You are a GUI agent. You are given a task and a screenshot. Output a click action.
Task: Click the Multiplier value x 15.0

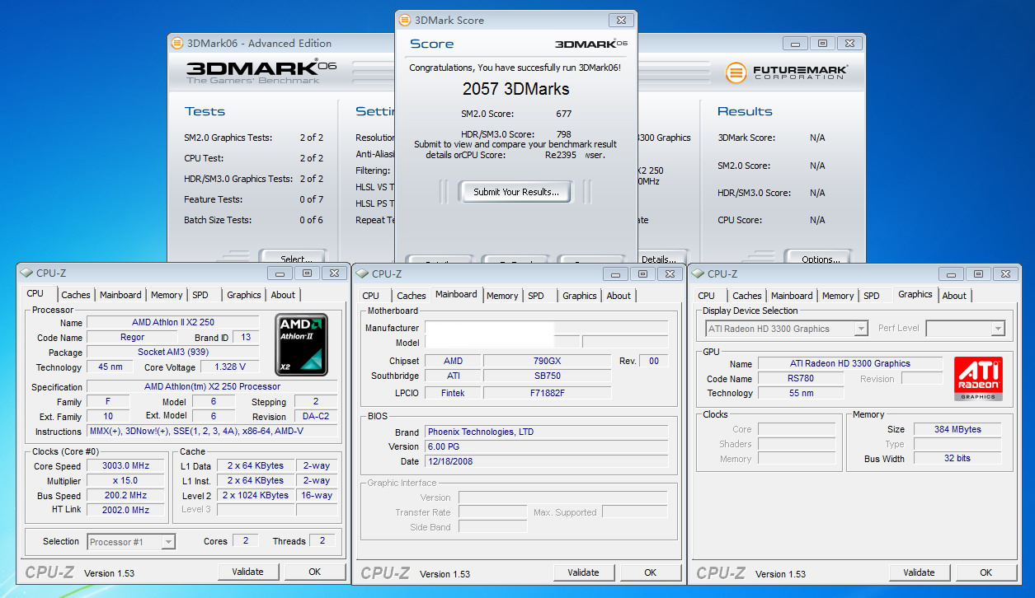(x=125, y=481)
